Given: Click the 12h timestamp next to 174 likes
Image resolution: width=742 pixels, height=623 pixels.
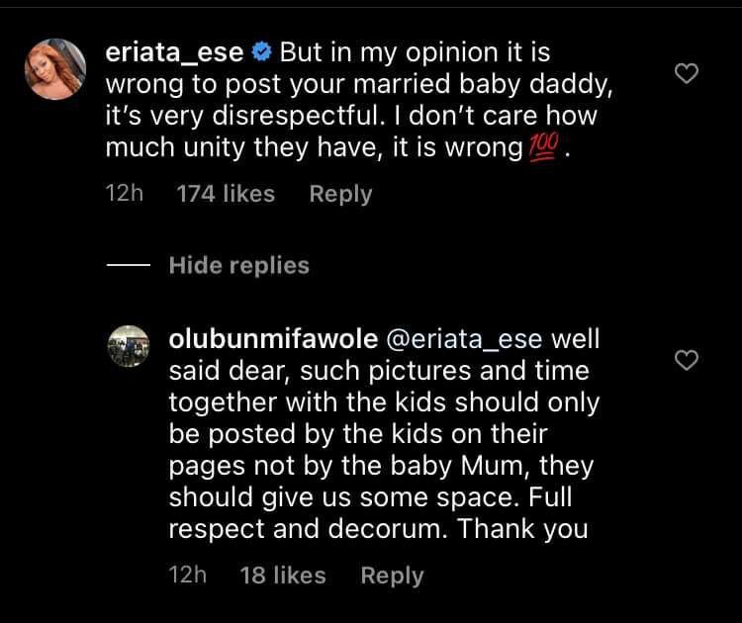Looking at the screenshot, I should pyautogui.click(x=124, y=194).
